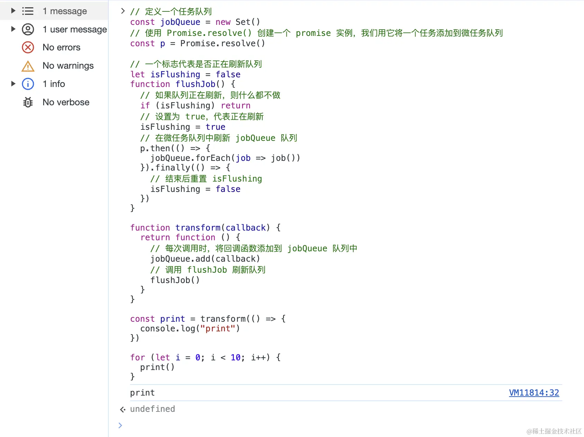Image resolution: width=584 pixels, height=437 pixels.
Task: Select the "No errors" sidebar filter
Action: (x=54, y=47)
